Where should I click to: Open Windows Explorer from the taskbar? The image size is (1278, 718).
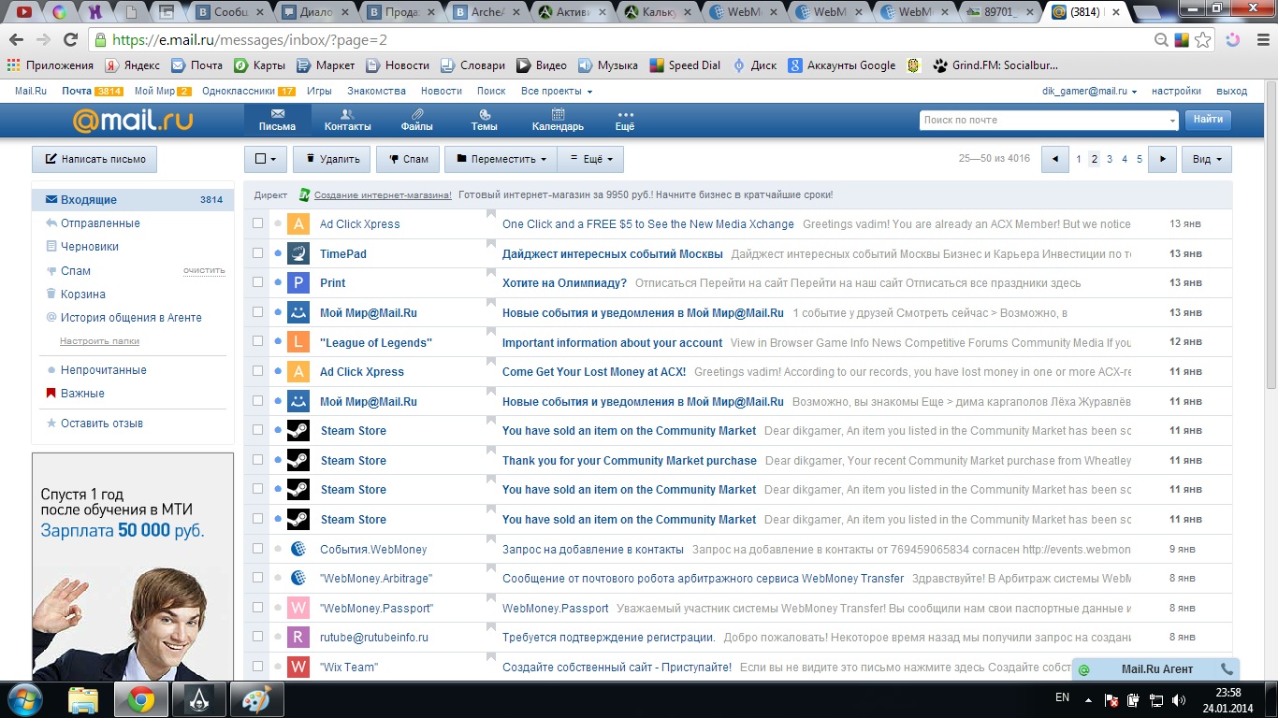83,699
